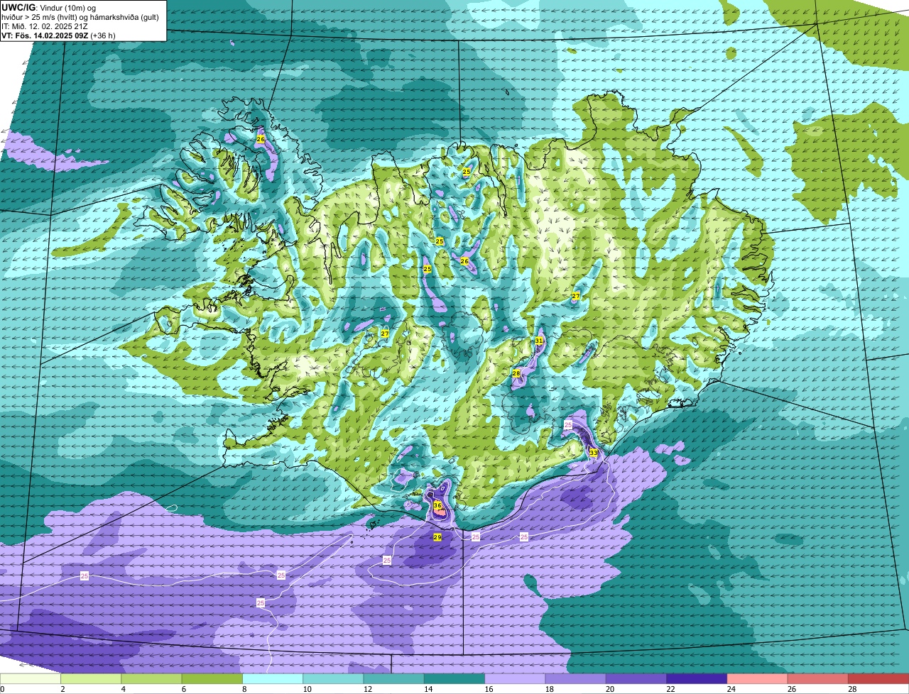The height and width of the screenshot is (694, 909).
Task: Click the dark purple legend swatch between 22 and 24
Action: coord(697,678)
